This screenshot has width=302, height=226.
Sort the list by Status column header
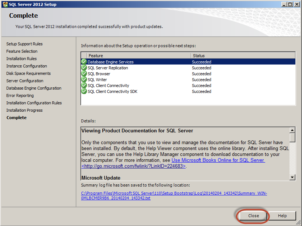point(242,56)
